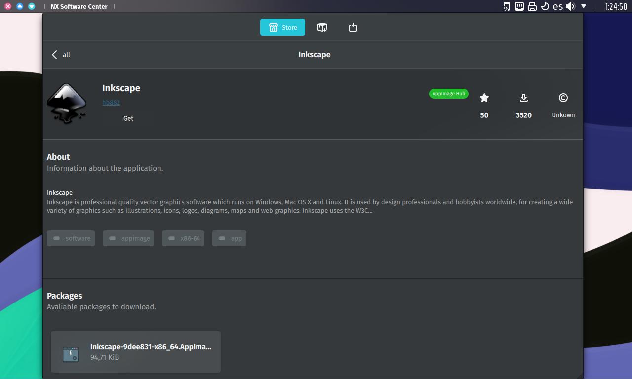Viewport: 632px width, 379px height.
Task: Go back to all apps
Action: pyautogui.click(x=61, y=55)
